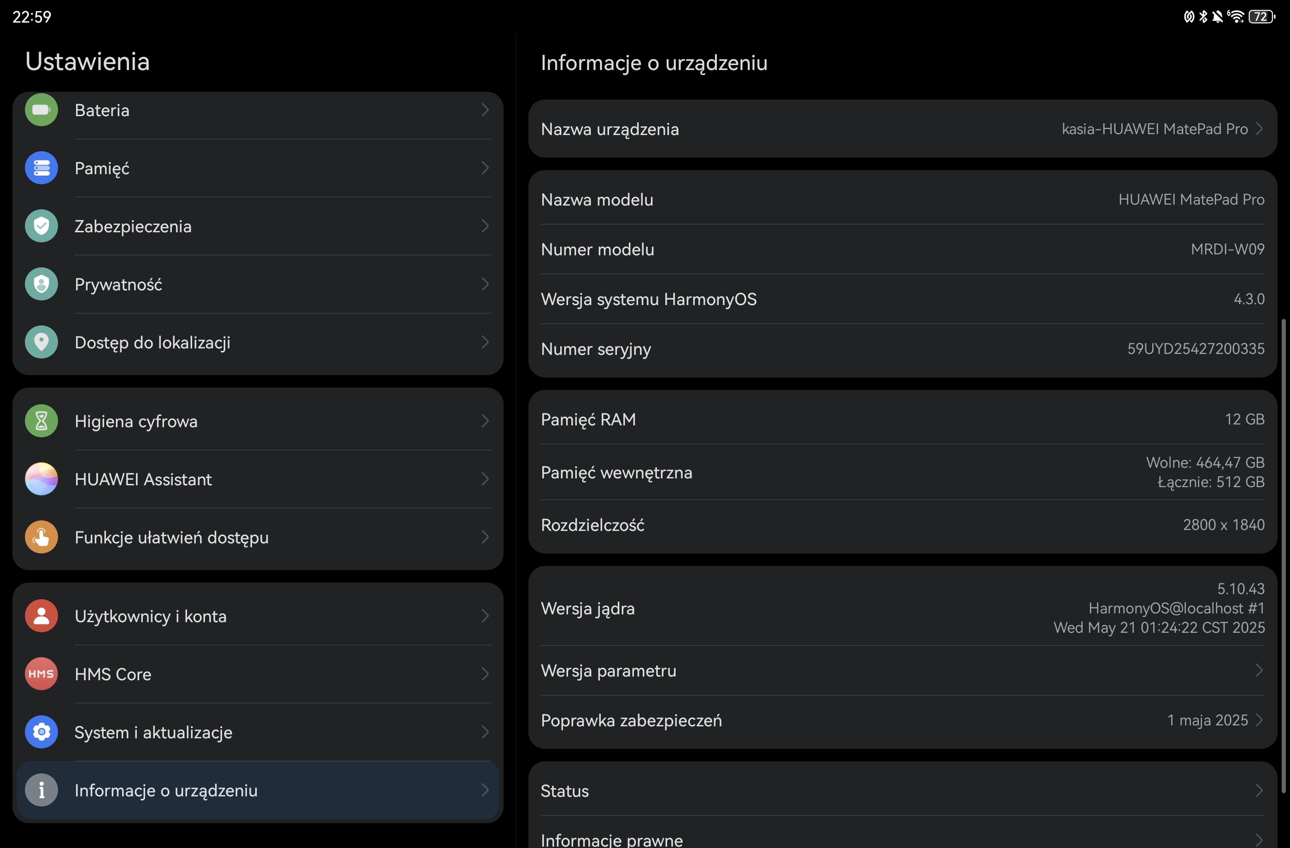Select Zabezpieczenia in the settings list

point(258,226)
